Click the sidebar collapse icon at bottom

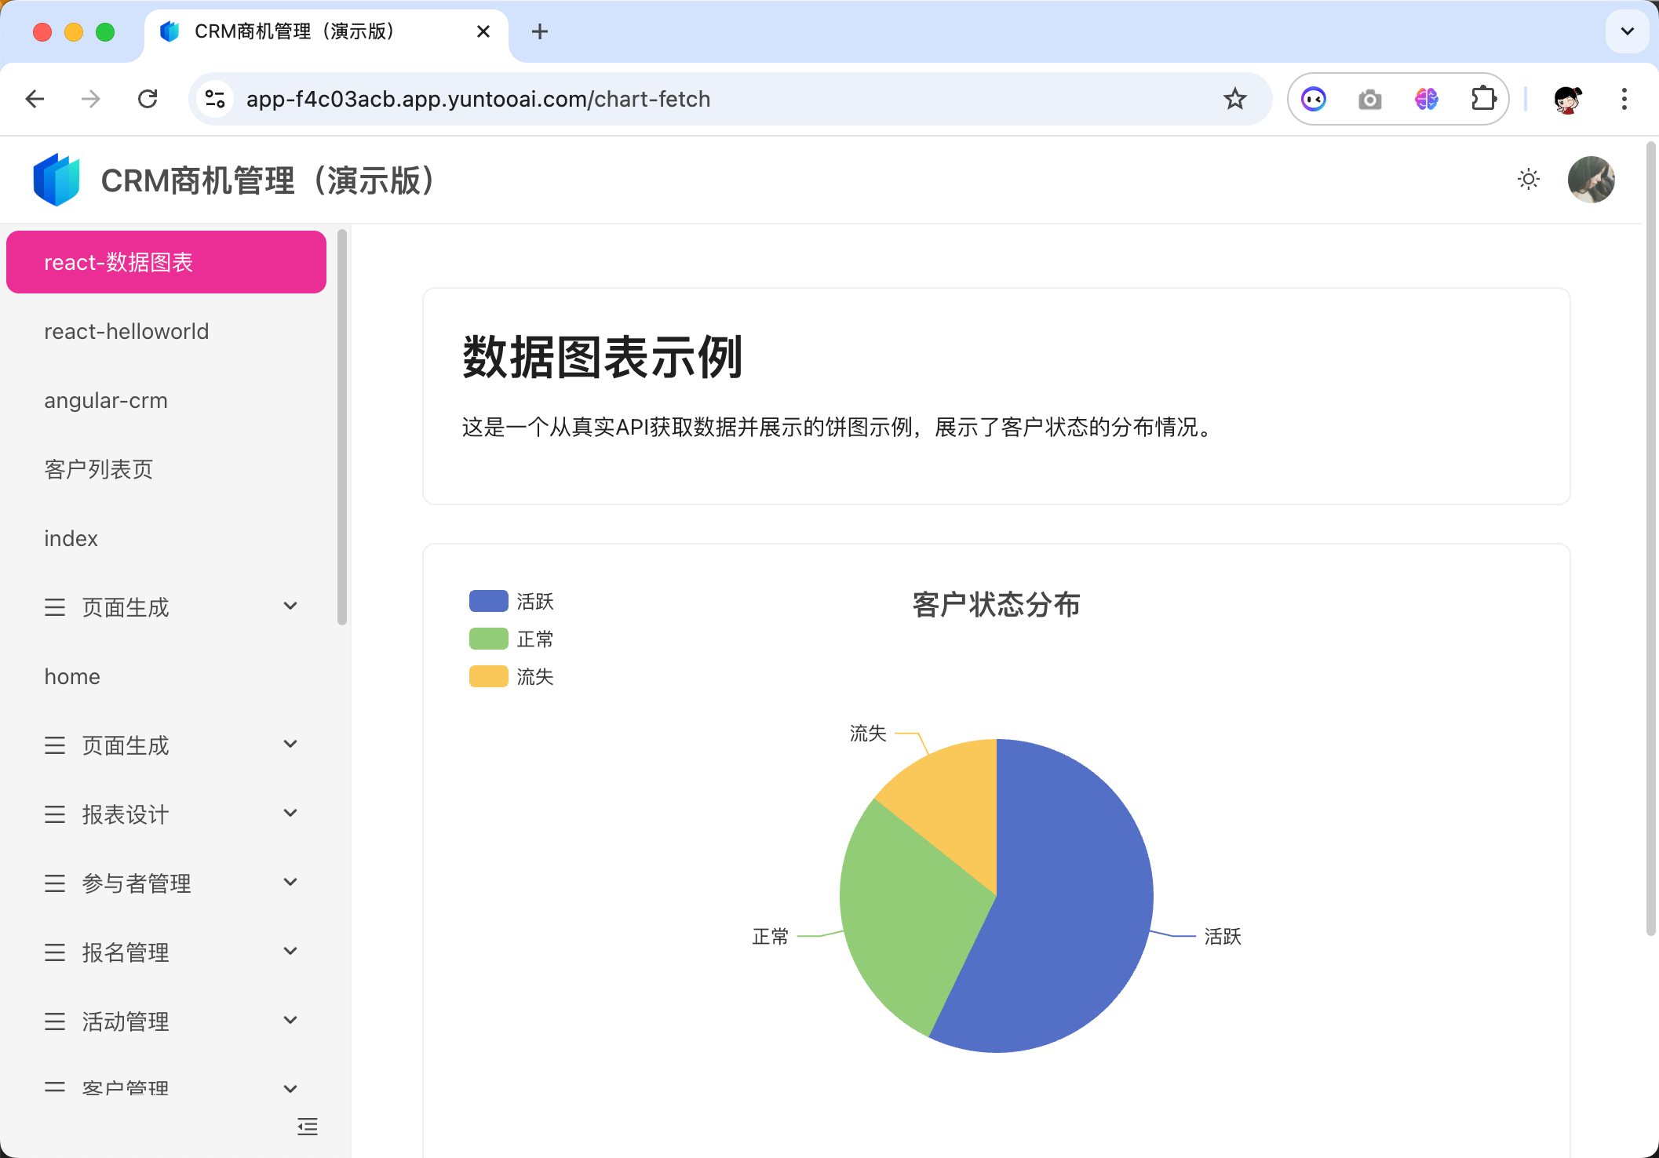pyautogui.click(x=308, y=1127)
